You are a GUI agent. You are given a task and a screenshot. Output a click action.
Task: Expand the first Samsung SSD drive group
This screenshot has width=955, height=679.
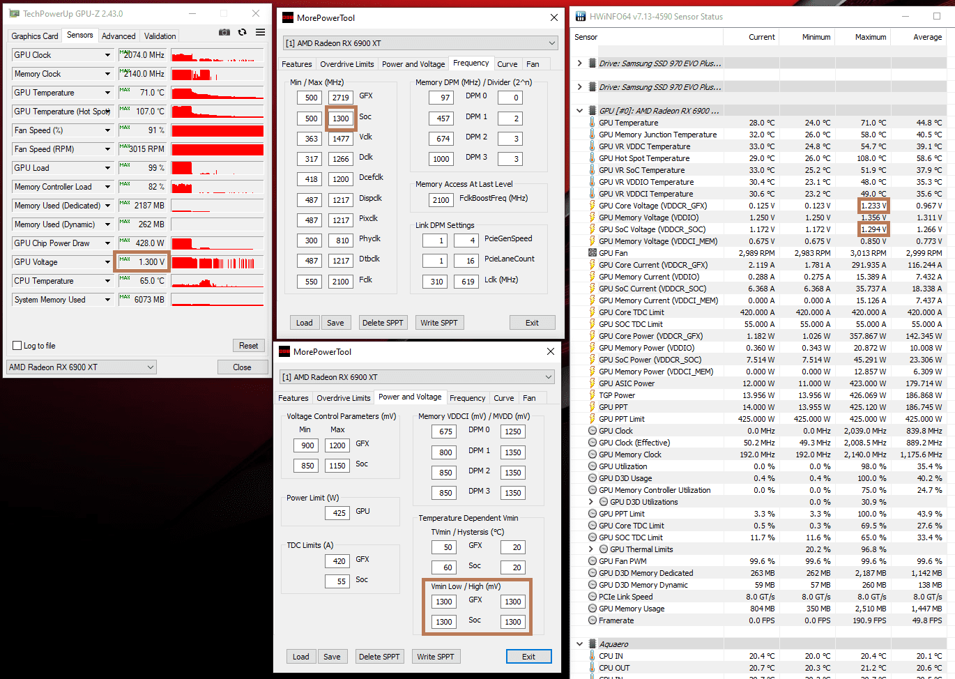(x=580, y=63)
